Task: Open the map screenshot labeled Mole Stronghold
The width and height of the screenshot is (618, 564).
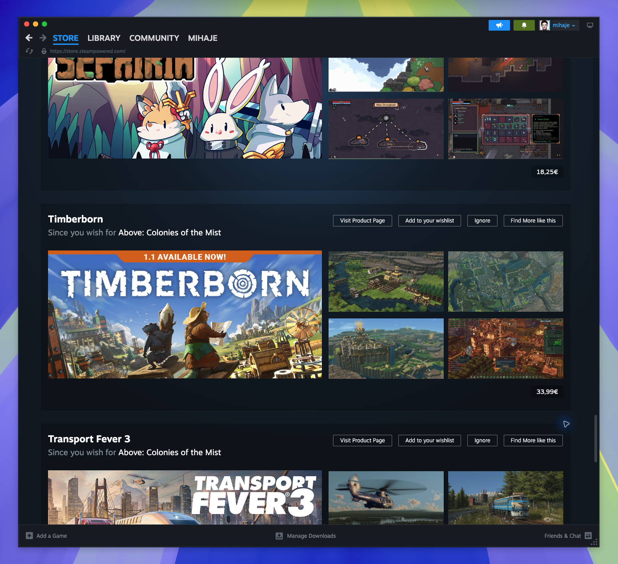Action: [x=386, y=129]
